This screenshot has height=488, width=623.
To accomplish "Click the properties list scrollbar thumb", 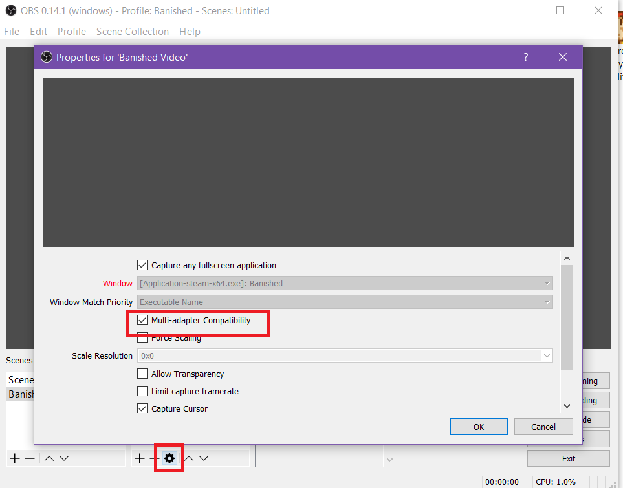I will [567, 317].
